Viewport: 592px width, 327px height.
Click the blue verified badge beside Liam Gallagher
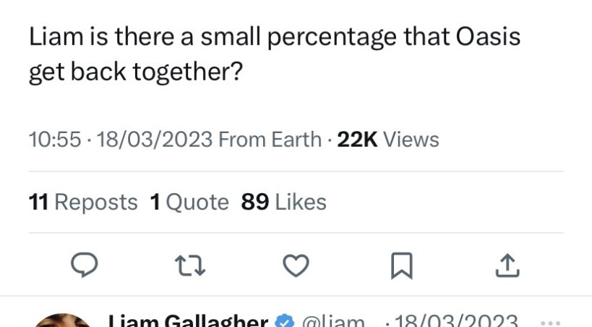click(x=286, y=321)
